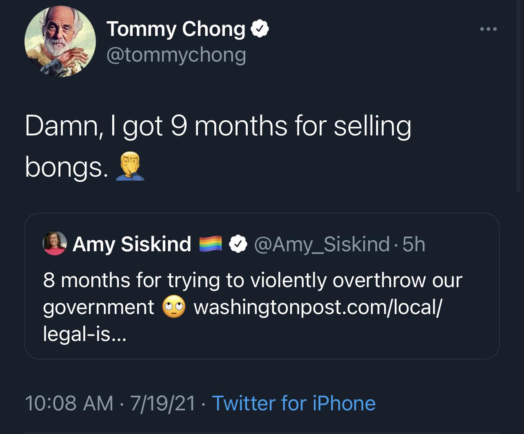
Task: Open the washingtonpost.com article link
Action: coord(318,307)
